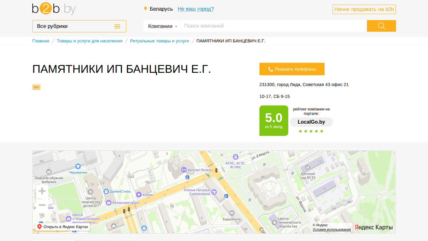
Task: Go to Главная breadcrumb
Action: pos(41,41)
